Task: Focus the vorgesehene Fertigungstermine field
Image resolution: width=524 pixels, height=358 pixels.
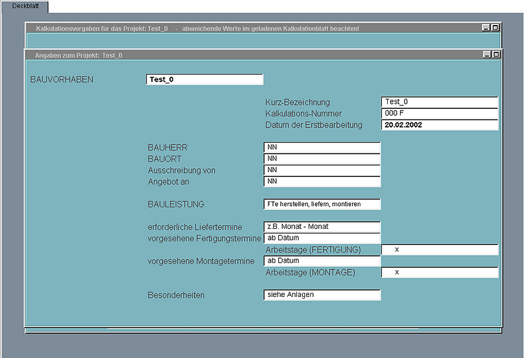Action: [x=321, y=238]
